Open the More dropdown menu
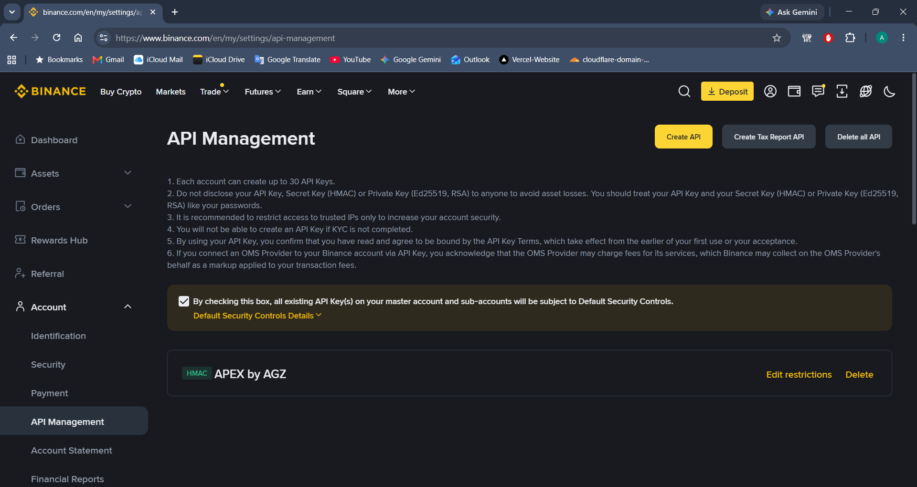The image size is (917, 487). (x=401, y=92)
